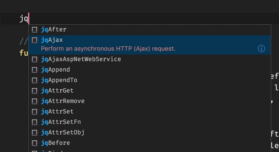Screen dimensions: 279x152
Task: Click the snippet icon next to jqAttrGet
Action: coord(35,91)
